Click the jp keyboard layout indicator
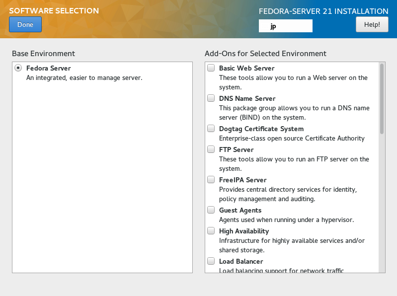Screen dimensions: 397x296 [x=285, y=26]
